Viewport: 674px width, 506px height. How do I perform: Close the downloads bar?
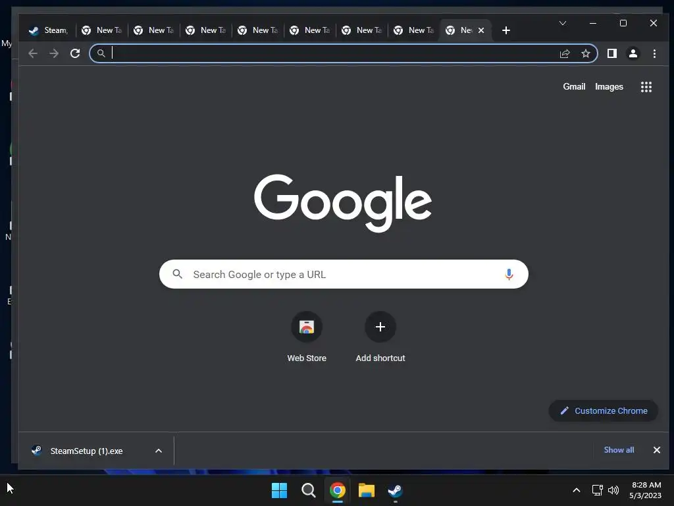(656, 450)
